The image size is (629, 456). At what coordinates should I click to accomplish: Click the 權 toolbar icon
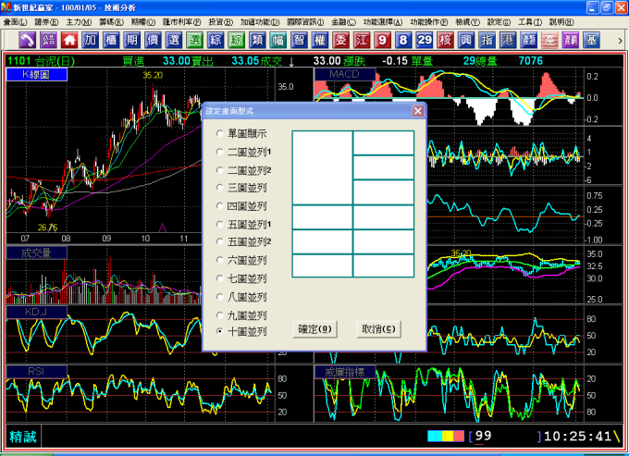[x=320, y=40]
